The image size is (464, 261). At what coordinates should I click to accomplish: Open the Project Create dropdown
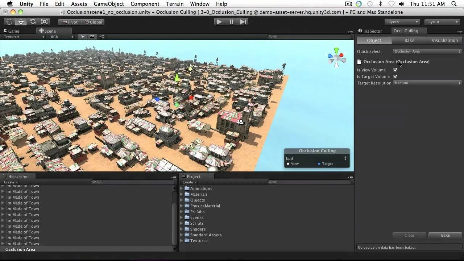pyautogui.click(x=188, y=182)
